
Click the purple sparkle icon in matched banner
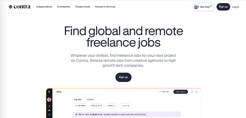click(x=76, y=114)
